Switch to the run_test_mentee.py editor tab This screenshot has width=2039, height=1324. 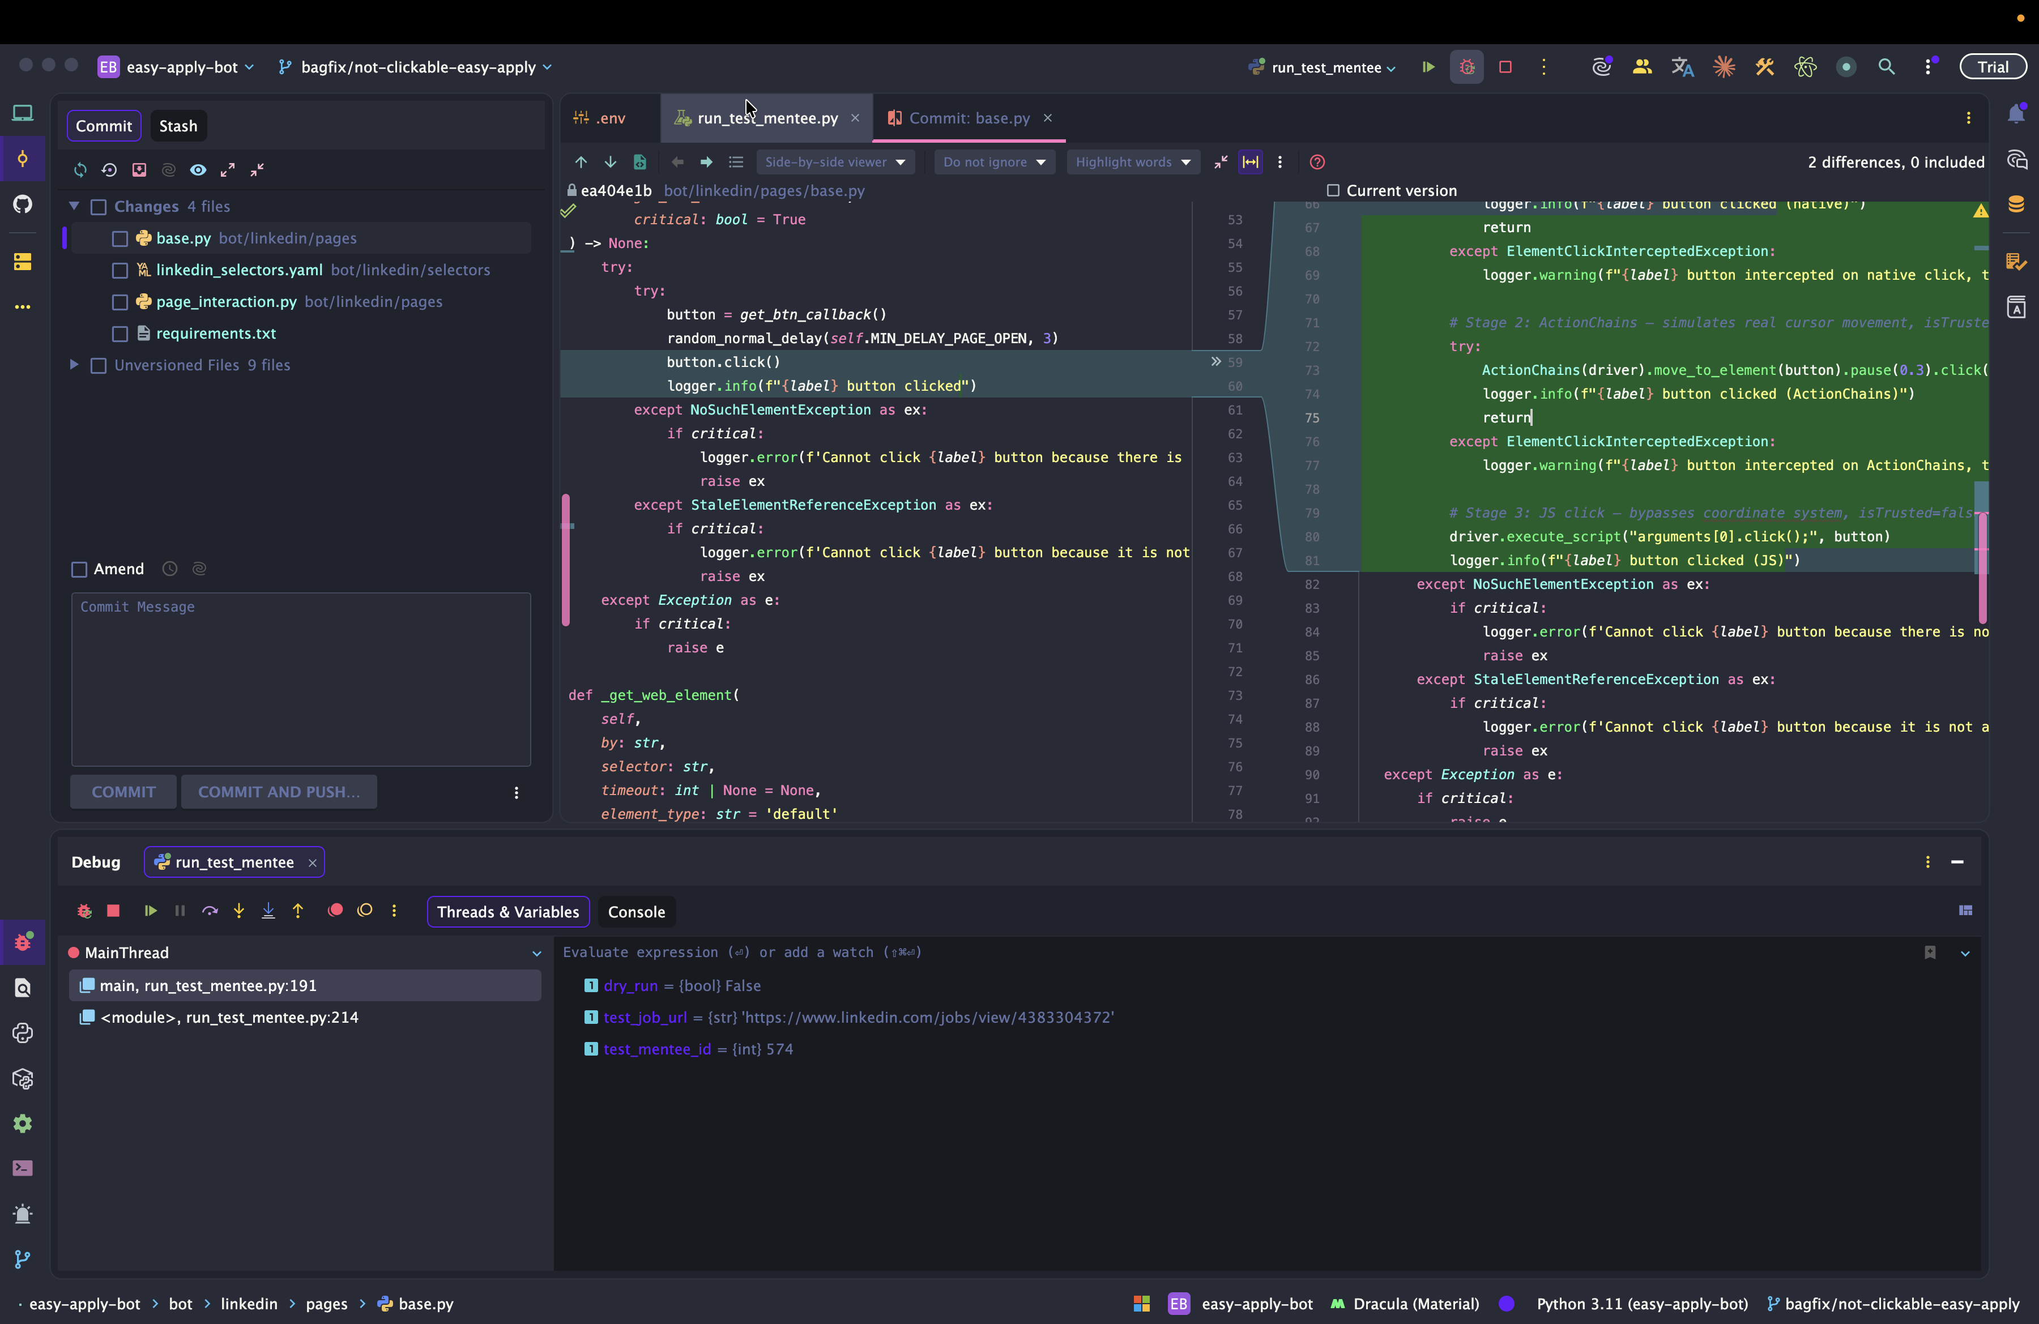point(767,118)
